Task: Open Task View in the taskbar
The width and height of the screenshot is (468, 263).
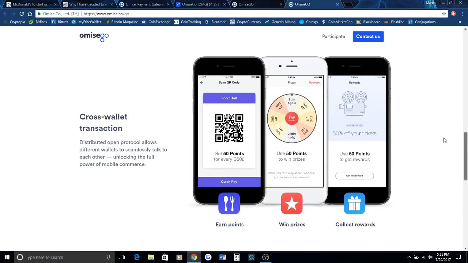Action: point(122,257)
